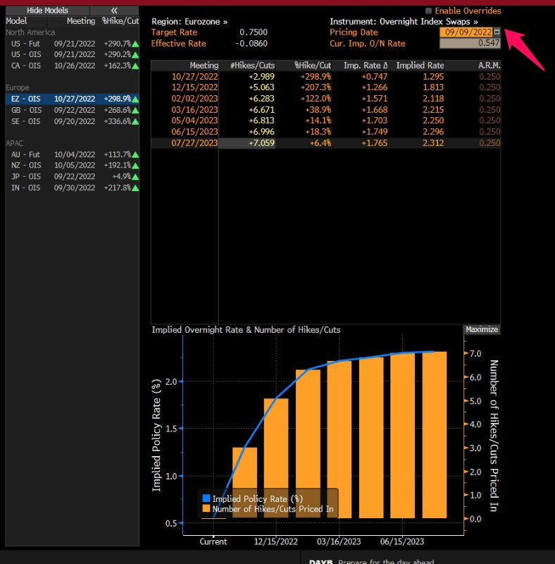The image size is (555, 564).
Task: Click the Effective Rate value -0.0860
Action: 251,43
